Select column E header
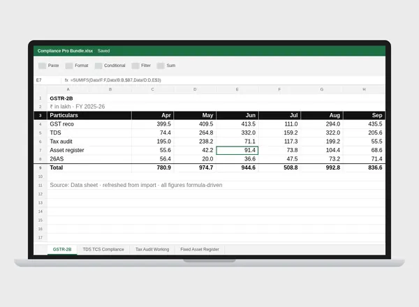419x307 pixels. [x=237, y=89]
